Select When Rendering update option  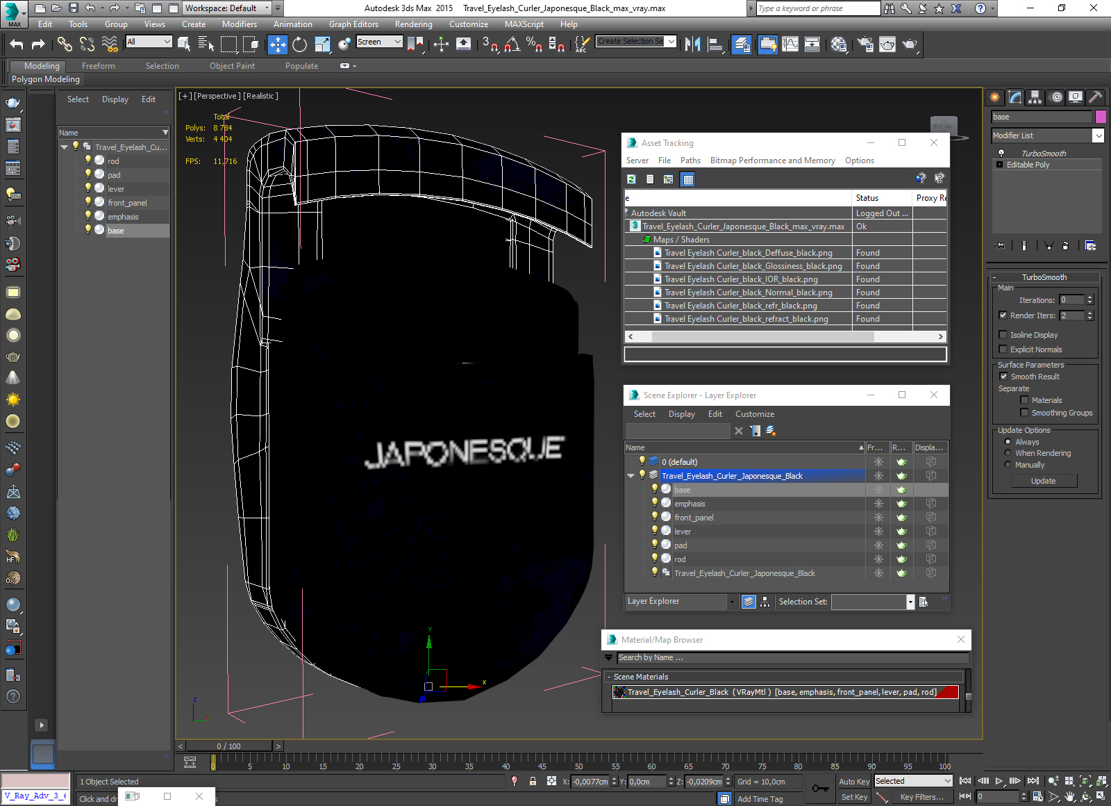tap(1008, 453)
